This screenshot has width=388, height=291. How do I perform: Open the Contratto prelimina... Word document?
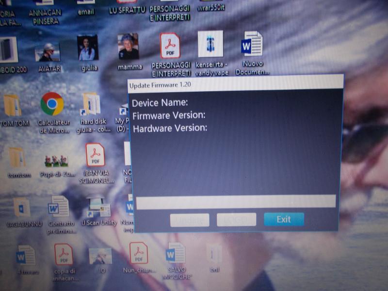(59, 207)
